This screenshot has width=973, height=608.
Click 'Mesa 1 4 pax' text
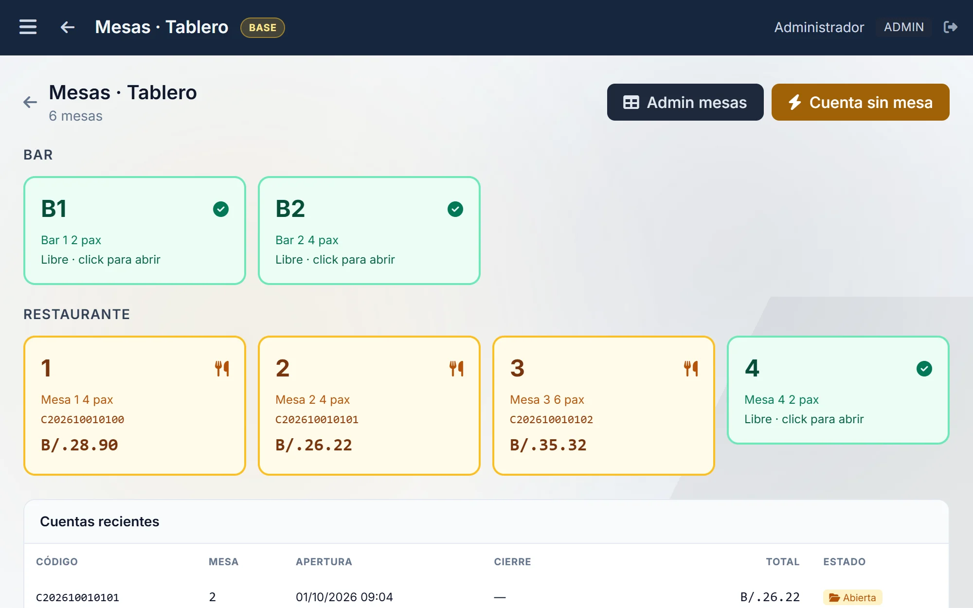click(77, 400)
